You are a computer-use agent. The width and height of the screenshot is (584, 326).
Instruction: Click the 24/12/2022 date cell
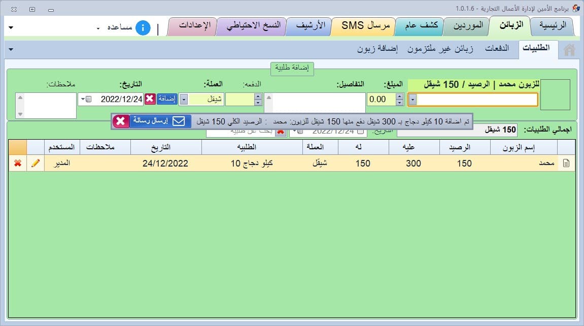click(x=165, y=164)
